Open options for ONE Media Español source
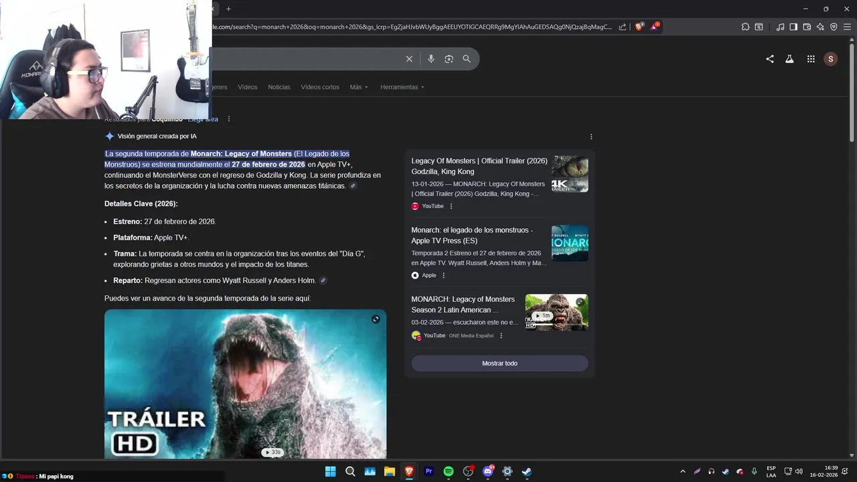The height and width of the screenshot is (482, 857). (501, 335)
